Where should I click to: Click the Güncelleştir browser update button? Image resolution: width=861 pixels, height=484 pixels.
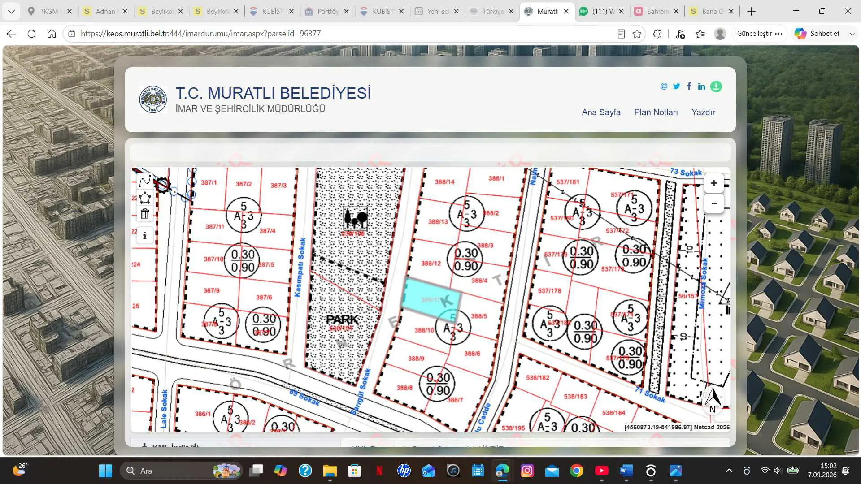[x=760, y=34]
